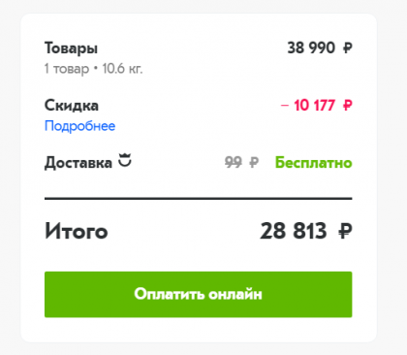
Task: Click the Скидка heading
Action: point(72,106)
